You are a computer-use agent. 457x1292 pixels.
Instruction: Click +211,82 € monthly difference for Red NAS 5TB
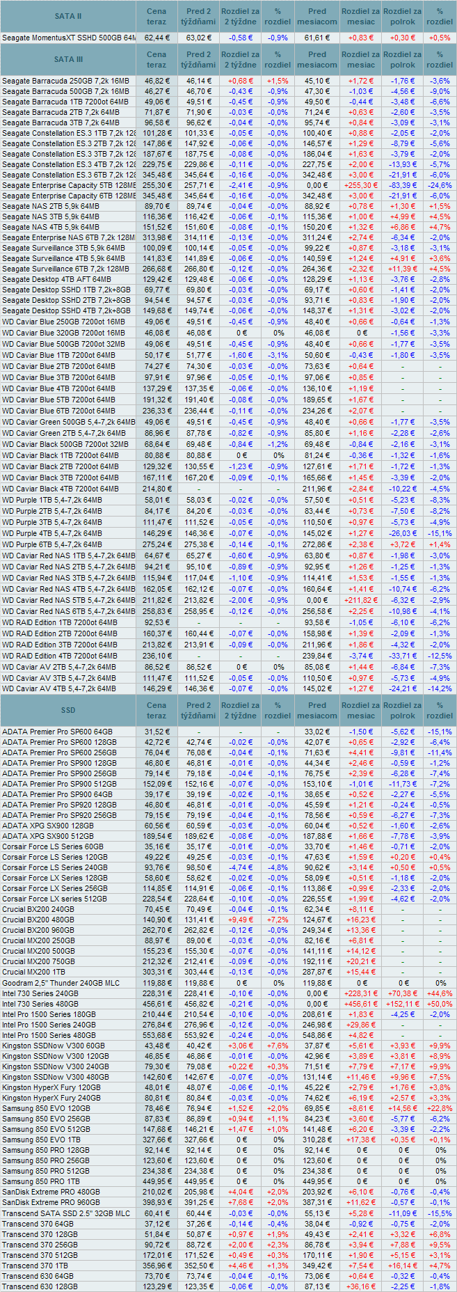(360, 600)
